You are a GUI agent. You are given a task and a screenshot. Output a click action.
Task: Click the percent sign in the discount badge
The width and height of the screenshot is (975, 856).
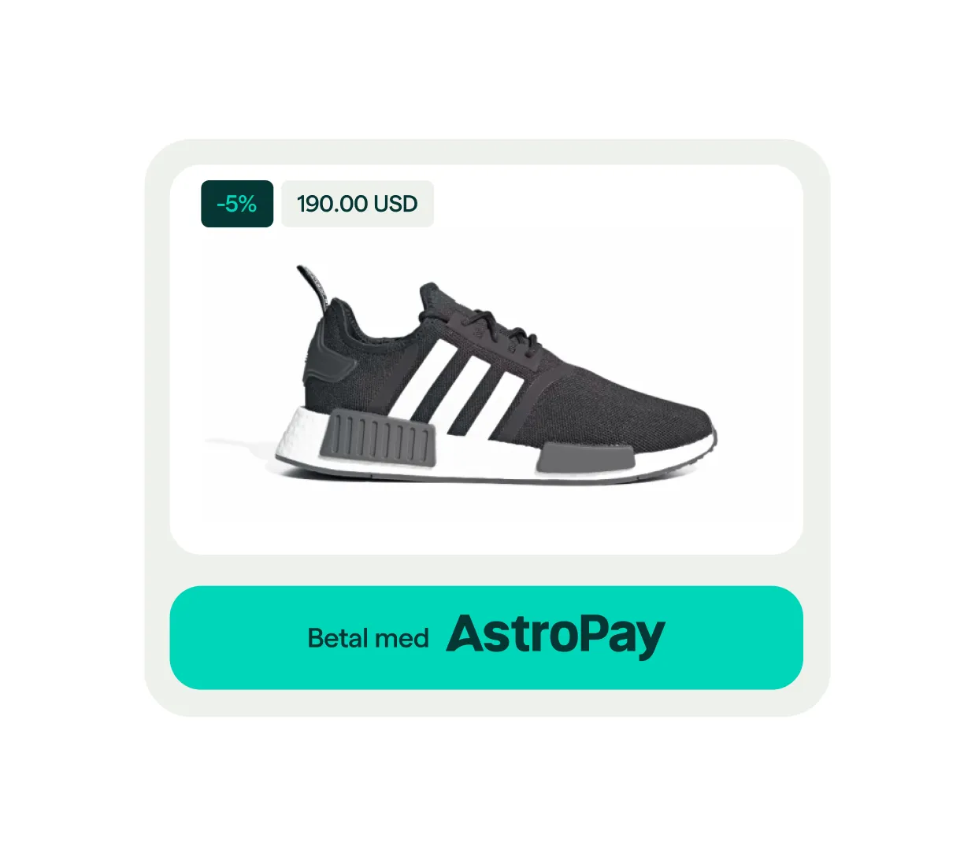247,204
